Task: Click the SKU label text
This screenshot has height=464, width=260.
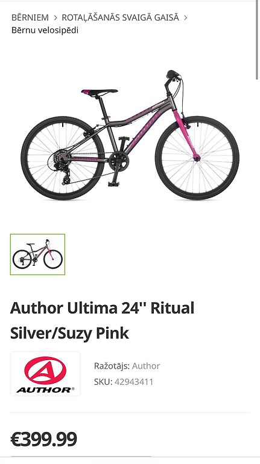Action: (x=103, y=382)
